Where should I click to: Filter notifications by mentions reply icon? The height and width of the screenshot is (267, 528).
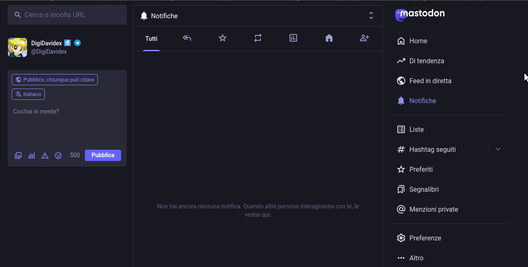187,38
